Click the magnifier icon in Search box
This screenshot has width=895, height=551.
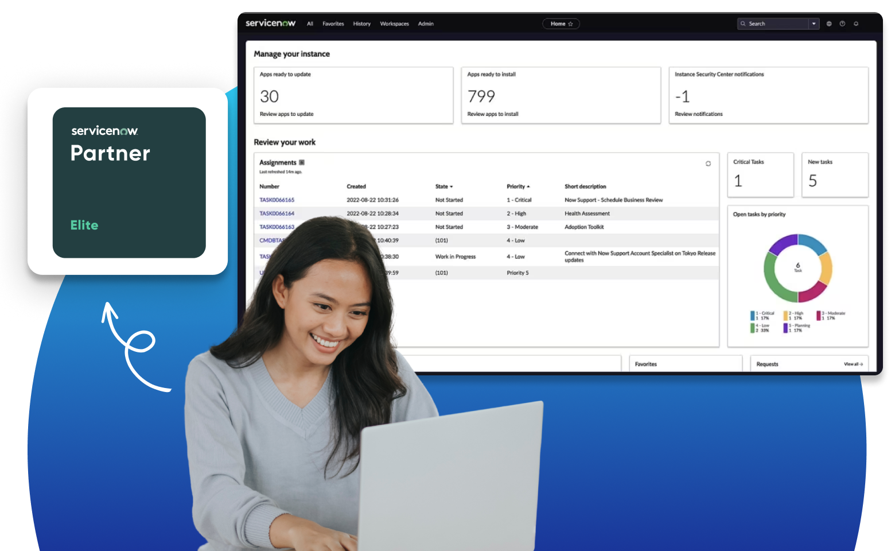pos(743,24)
